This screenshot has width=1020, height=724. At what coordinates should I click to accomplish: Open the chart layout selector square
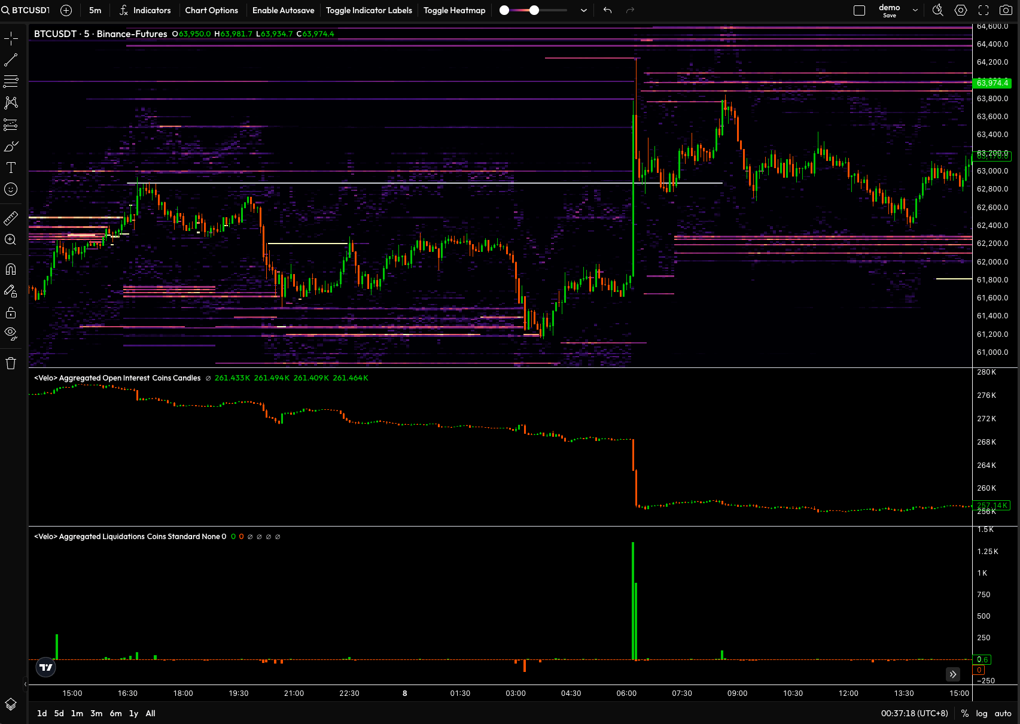pyautogui.click(x=859, y=10)
